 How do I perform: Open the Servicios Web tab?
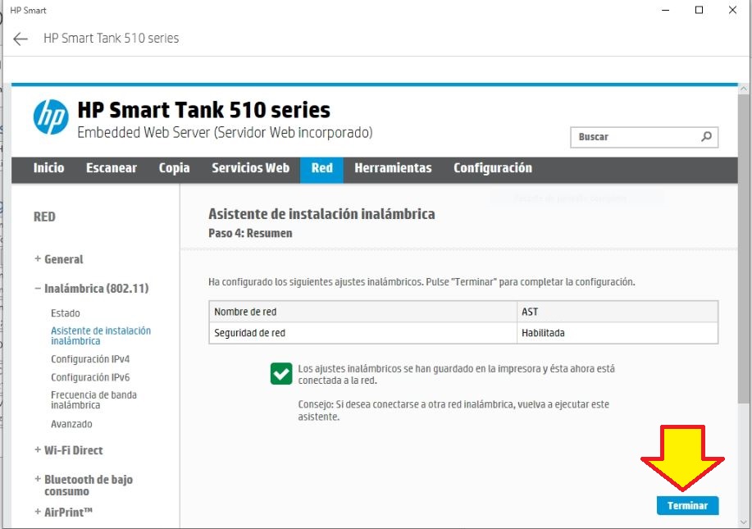tap(250, 168)
